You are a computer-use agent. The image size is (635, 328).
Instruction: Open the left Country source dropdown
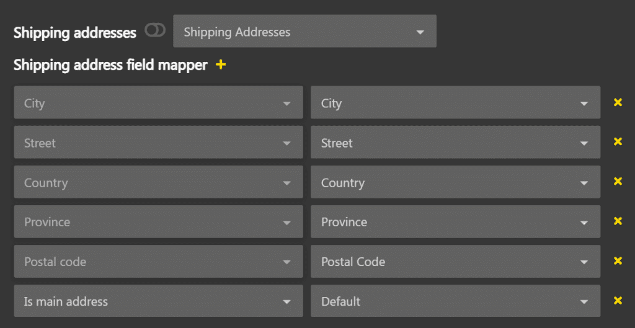tap(158, 182)
